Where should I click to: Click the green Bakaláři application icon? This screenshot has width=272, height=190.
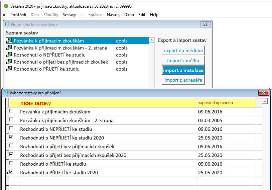(x=5, y=6)
